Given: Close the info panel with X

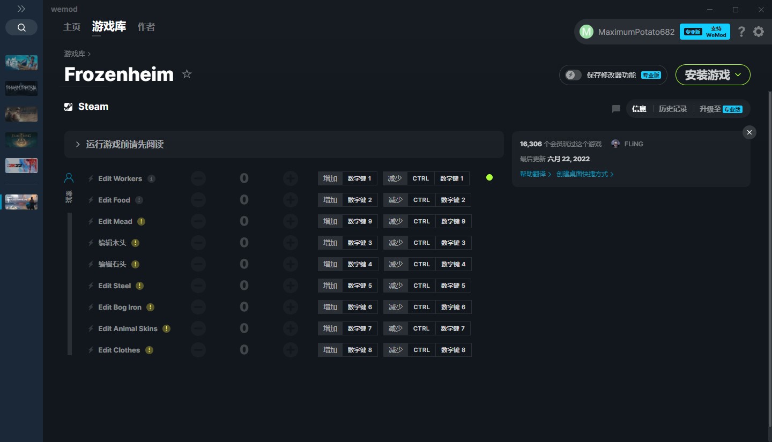Looking at the screenshot, I should pos(749,132).
